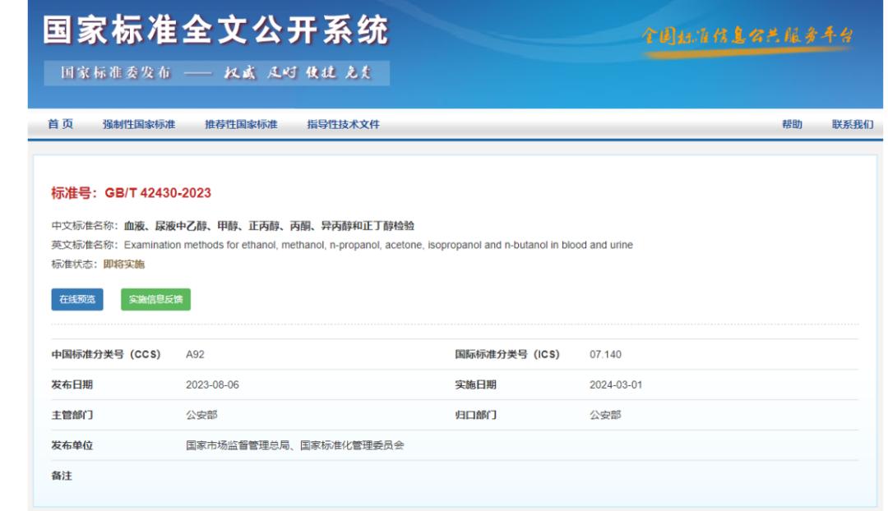Viewport: 888px width, 511px height.
Task: Click the CCS classification value A92
Action: tap(196, 355)
